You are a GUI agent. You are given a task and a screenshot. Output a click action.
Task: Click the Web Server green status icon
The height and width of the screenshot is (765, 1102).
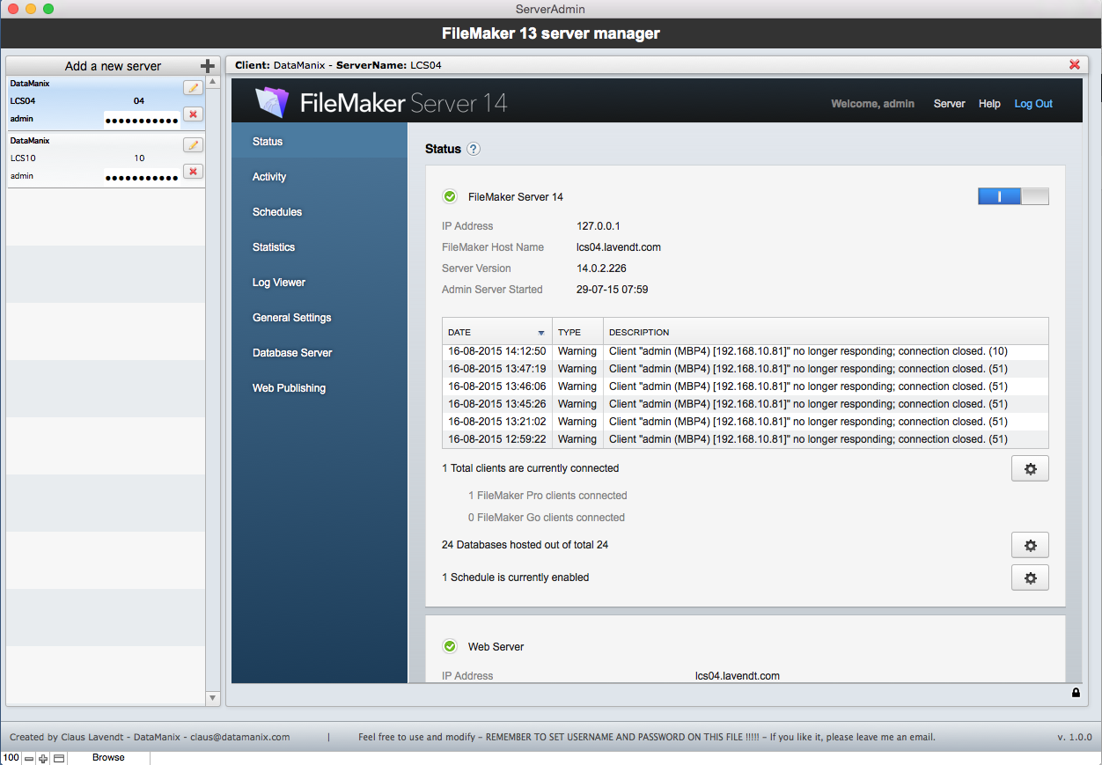pos(450,646)
